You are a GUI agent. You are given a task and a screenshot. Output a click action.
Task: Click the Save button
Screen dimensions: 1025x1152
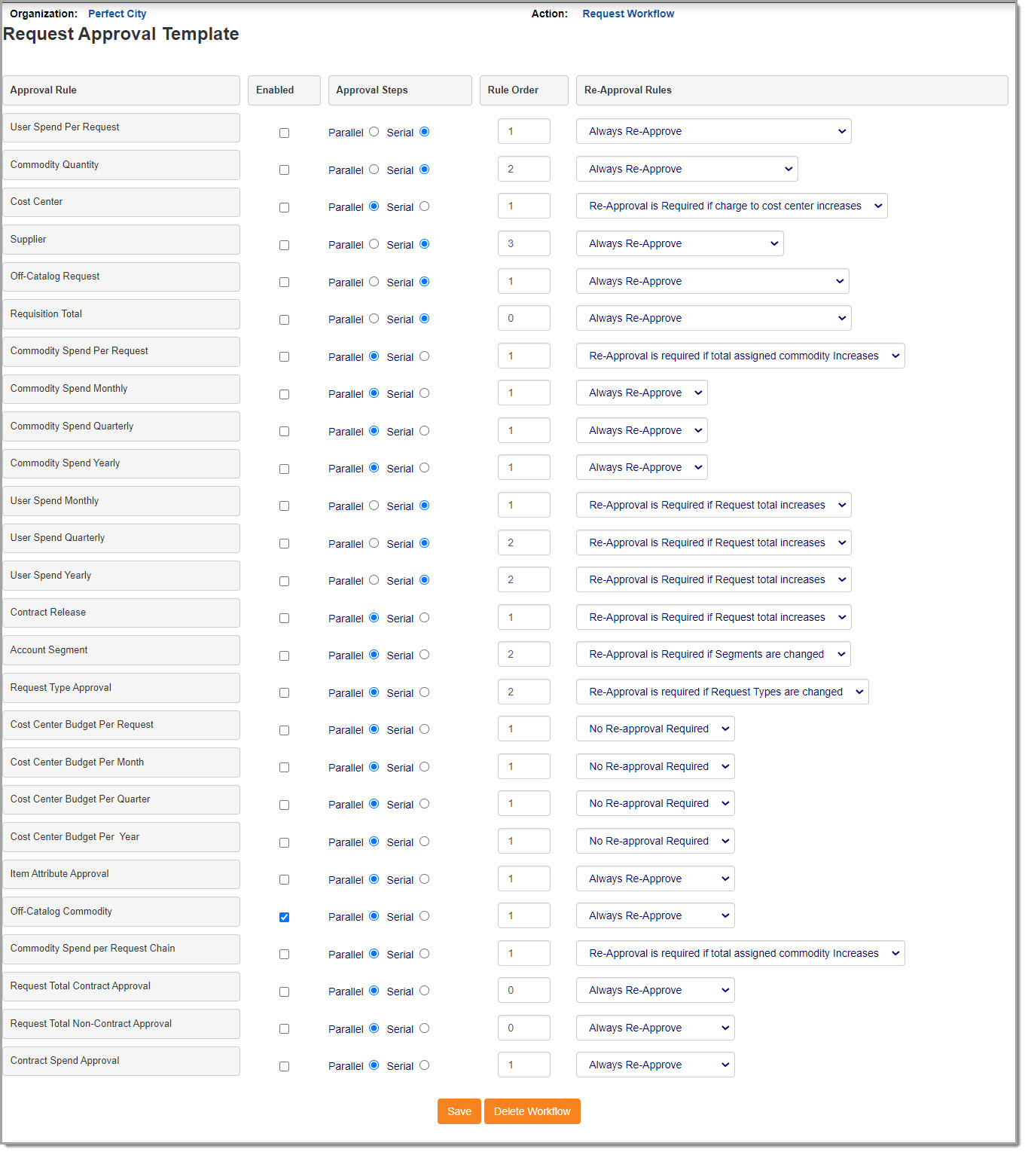459,1111
